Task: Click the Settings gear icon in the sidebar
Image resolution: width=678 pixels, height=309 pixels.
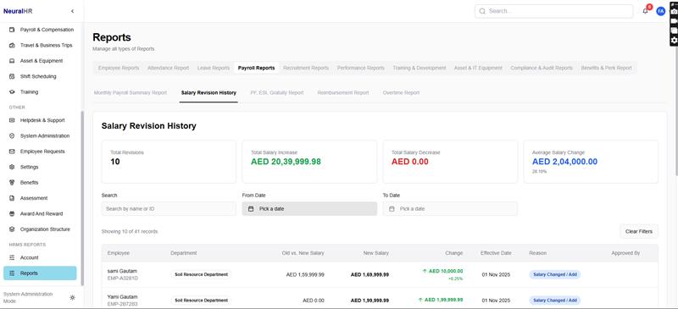Action: (x=12, y=167)
